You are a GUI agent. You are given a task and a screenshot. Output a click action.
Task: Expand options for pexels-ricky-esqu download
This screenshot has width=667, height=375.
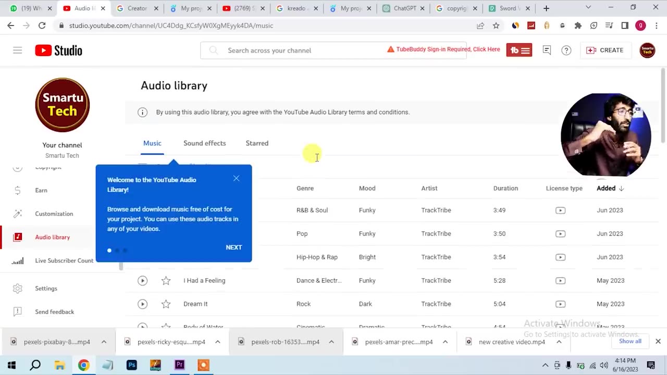(218, 342)
